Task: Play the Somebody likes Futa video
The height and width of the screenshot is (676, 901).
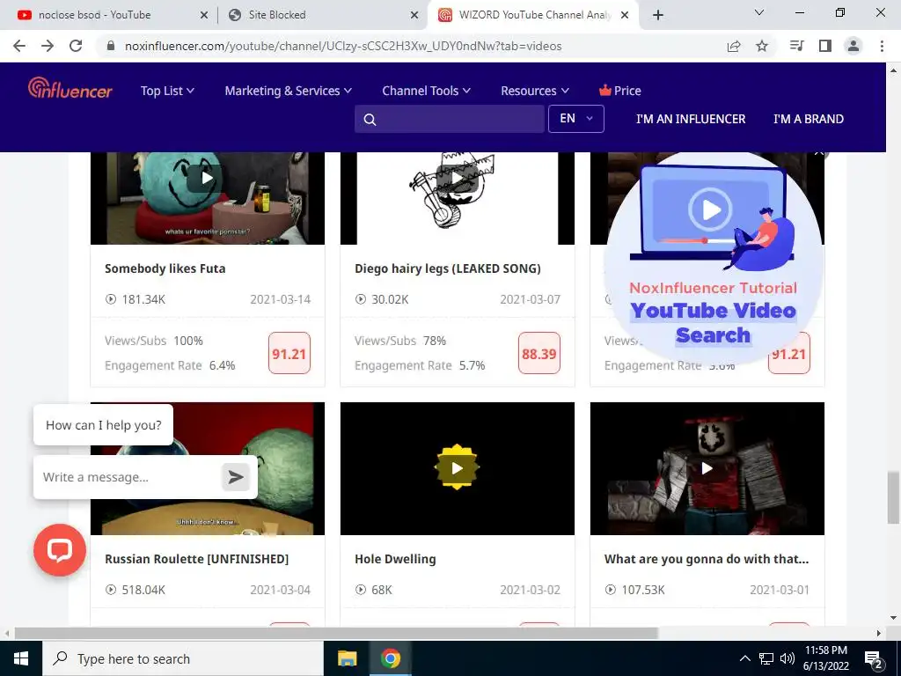Action: tap(208, 178)
